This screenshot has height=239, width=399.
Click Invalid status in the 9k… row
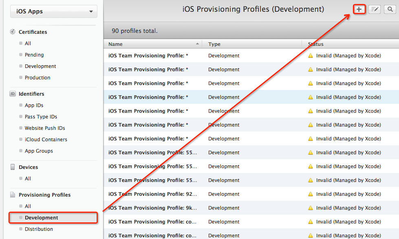(x=348, y=208)
